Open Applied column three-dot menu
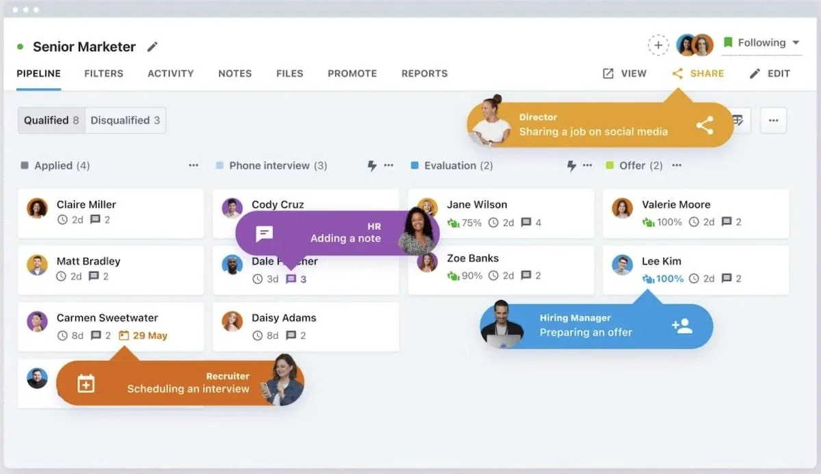This screenshot has height=474, width=821. pos(194,166)
